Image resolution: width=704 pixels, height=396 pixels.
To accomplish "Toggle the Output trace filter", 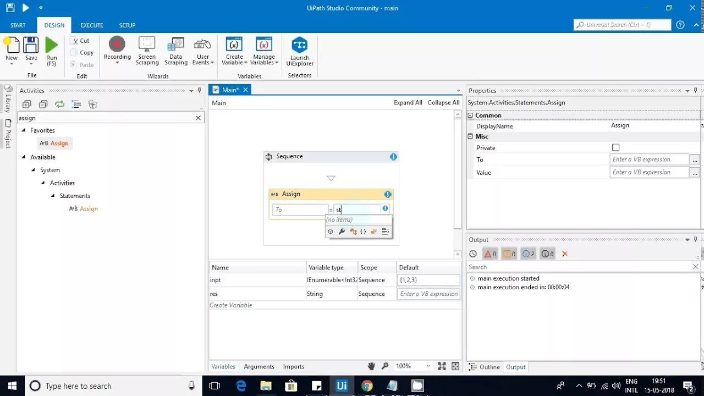I will (548, 254).
